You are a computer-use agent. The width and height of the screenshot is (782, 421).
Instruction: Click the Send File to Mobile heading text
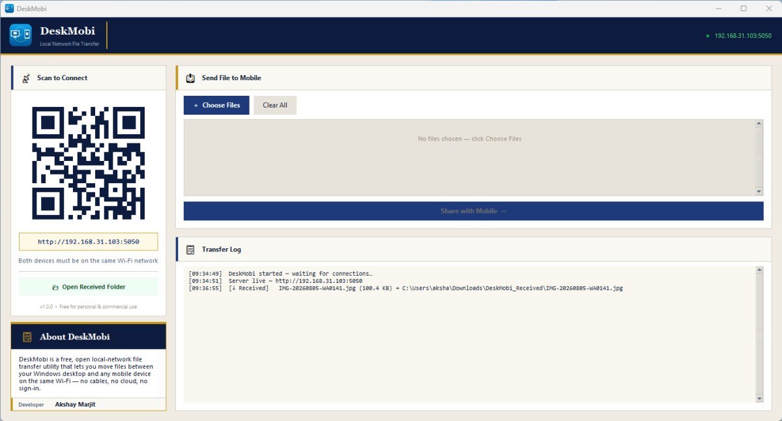[x=231, y=78]
